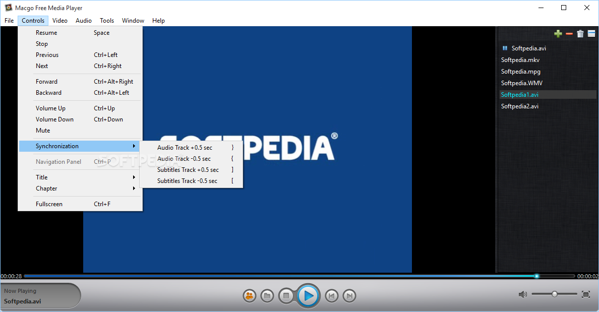The image size is (599, 312).
Task: Add a file with the green plus icon
Action: (558, 34)
